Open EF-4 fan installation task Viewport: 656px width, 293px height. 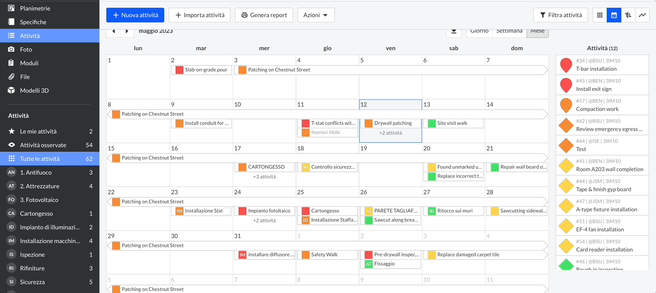coord(602,225)
